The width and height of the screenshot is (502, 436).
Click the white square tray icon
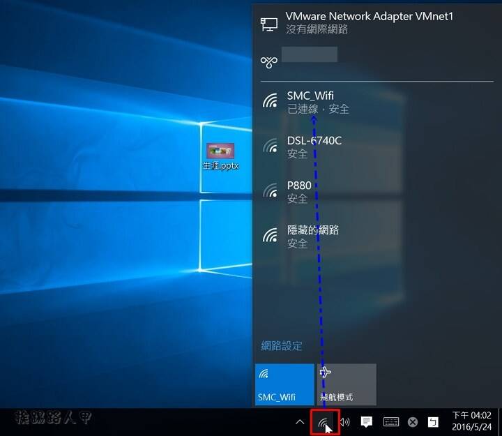click(433, 422)
